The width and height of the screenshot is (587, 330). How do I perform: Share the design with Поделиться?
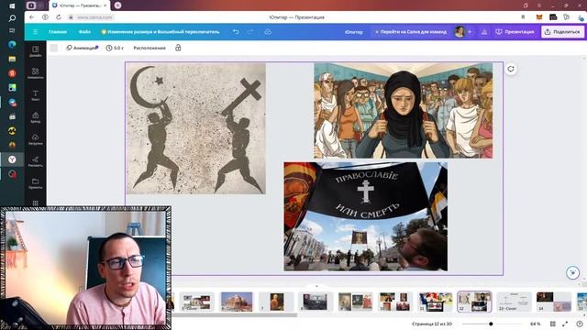(x=562, y=32)
